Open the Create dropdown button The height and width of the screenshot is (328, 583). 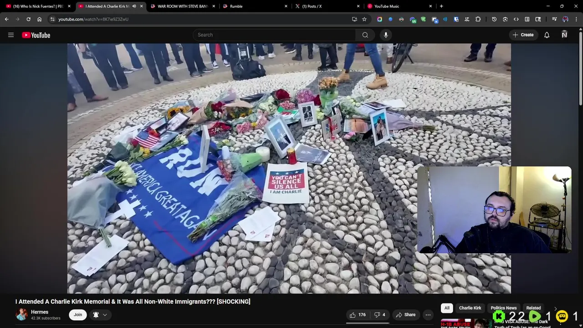pos(523,35)
